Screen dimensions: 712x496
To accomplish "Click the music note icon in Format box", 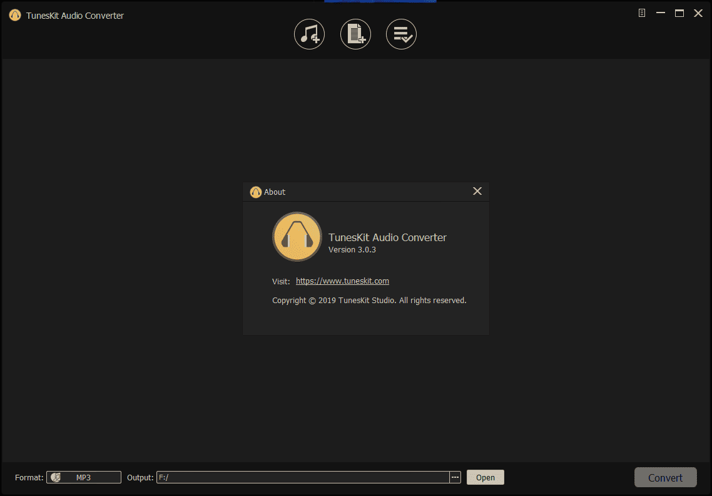I will point(56,477).
